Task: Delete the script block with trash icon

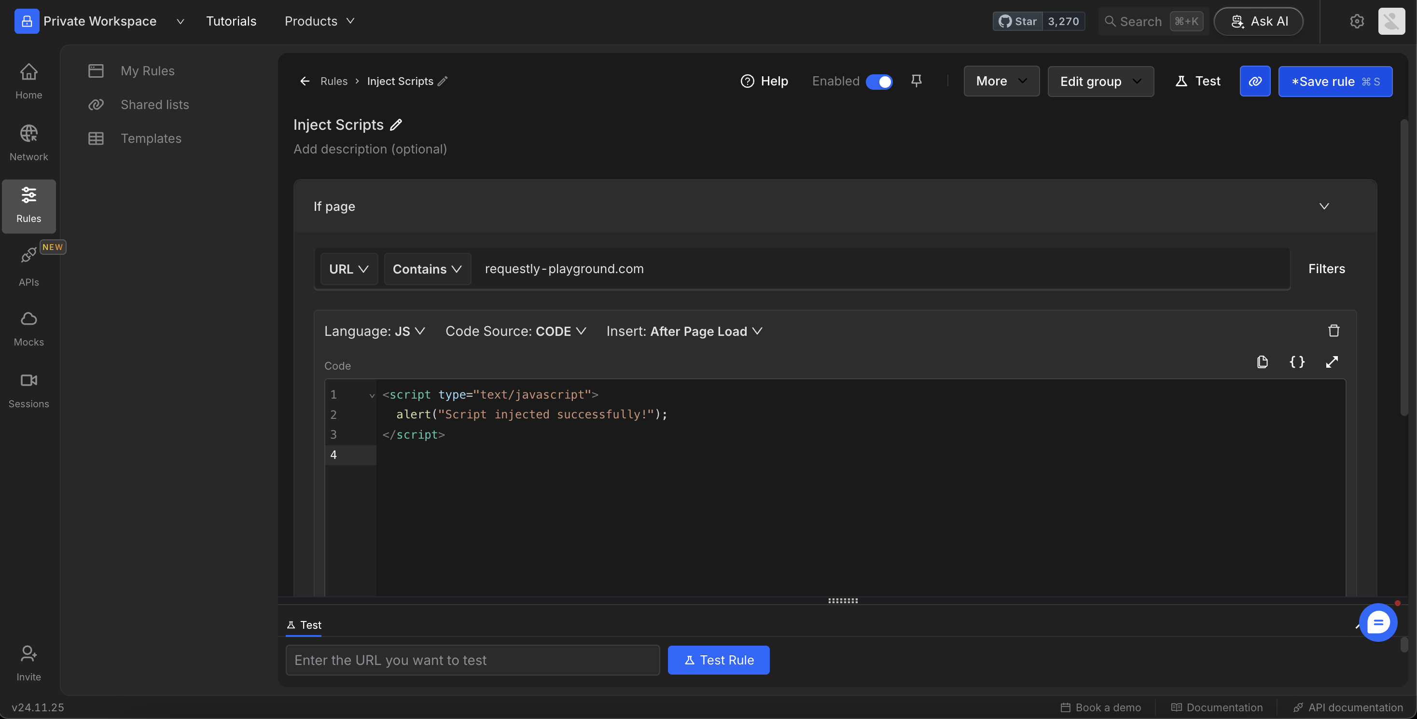Action: click(1334, 331)
